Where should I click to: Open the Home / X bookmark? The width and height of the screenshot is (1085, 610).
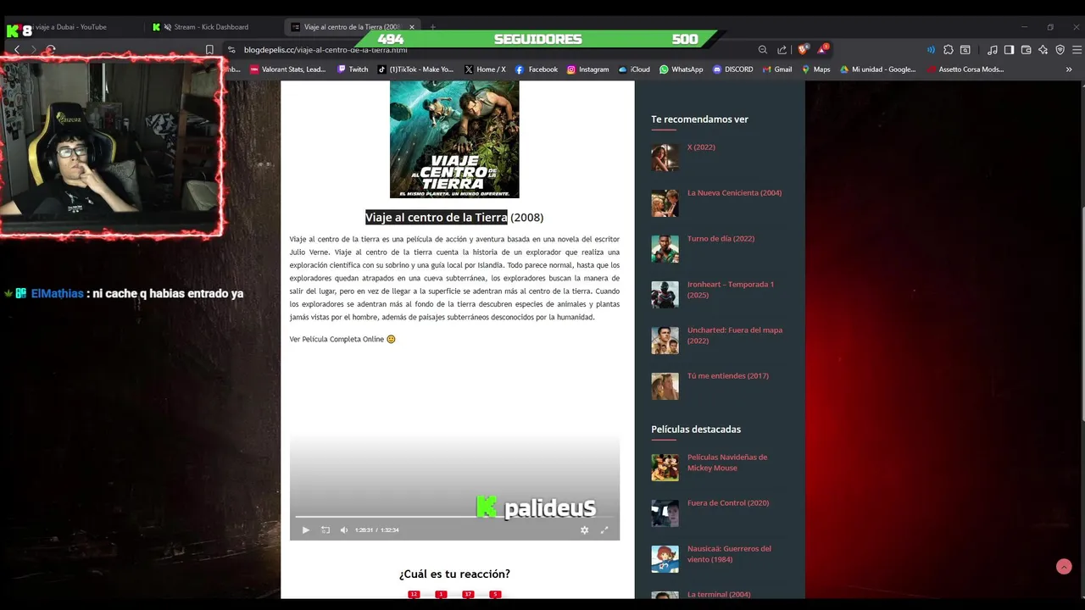(485, 69)
